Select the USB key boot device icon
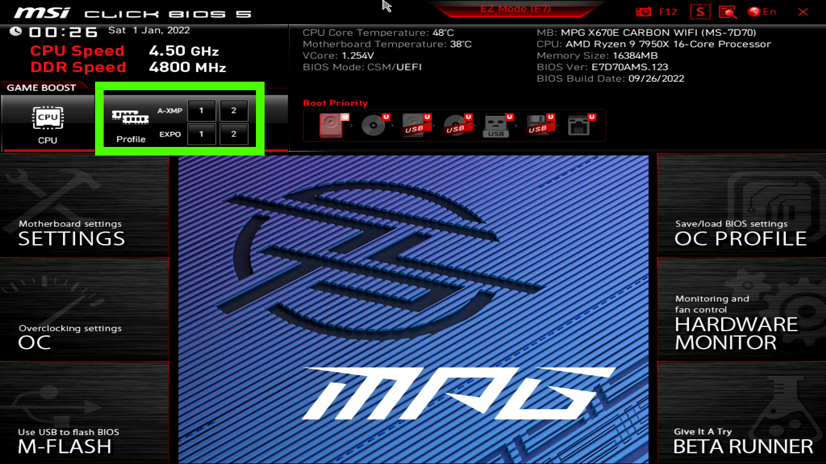Screen dimensions: 826x464 pyautogui.click(x=496, y=125)
